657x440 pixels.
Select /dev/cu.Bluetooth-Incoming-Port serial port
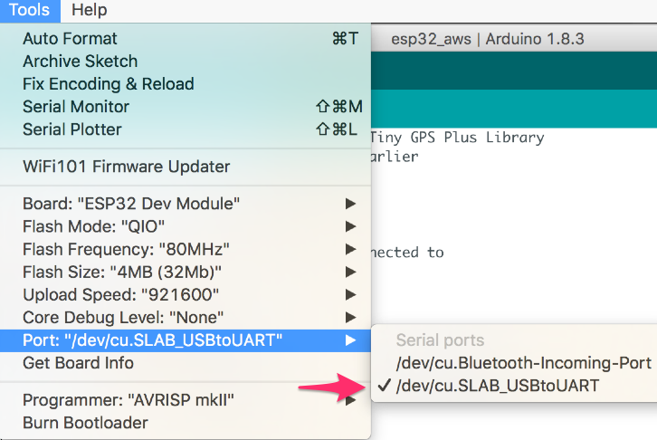(514, 363)
